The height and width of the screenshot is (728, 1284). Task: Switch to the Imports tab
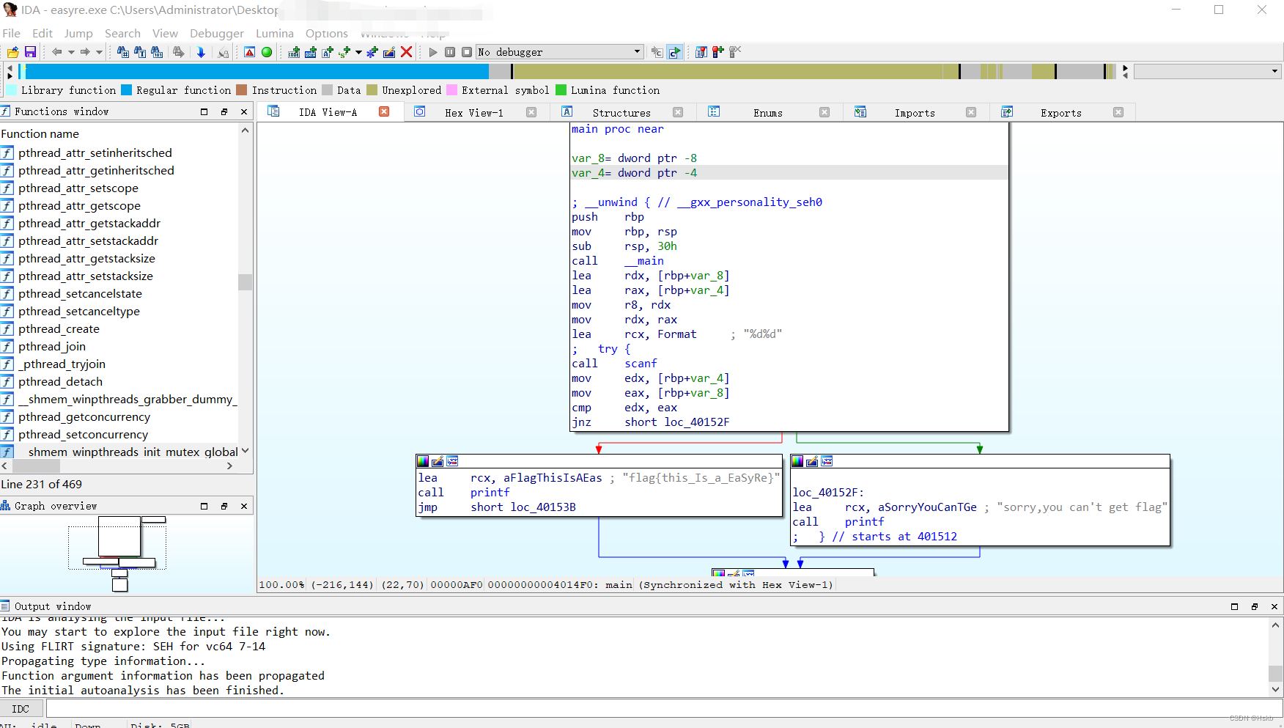point(915,112)
